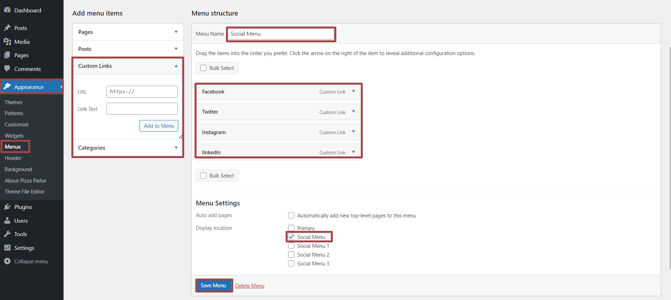Click the Collapse menu arrow icon
This screenshot has height=300, width=671.
pyautogui.click(x=7, y=261)
